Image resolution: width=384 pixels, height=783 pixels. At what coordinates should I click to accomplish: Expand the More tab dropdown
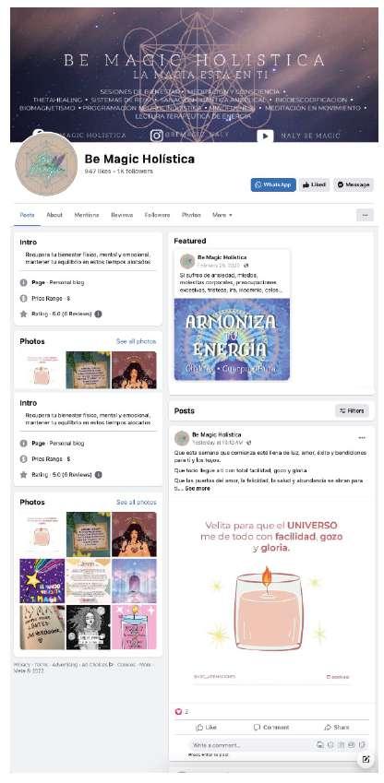tap(222, 215)
